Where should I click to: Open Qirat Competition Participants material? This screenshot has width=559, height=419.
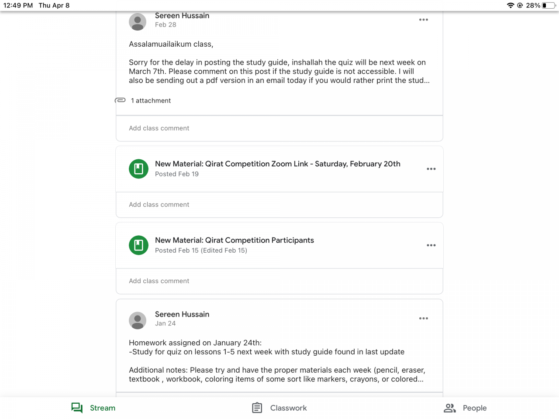pyautogui.click(x=235, y=240)
